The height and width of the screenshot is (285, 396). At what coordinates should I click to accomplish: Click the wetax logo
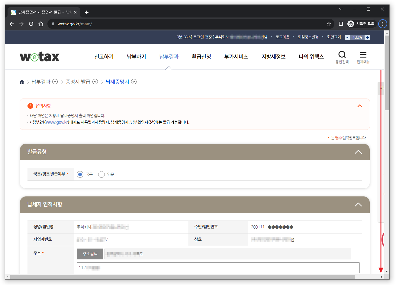(40, 57)
